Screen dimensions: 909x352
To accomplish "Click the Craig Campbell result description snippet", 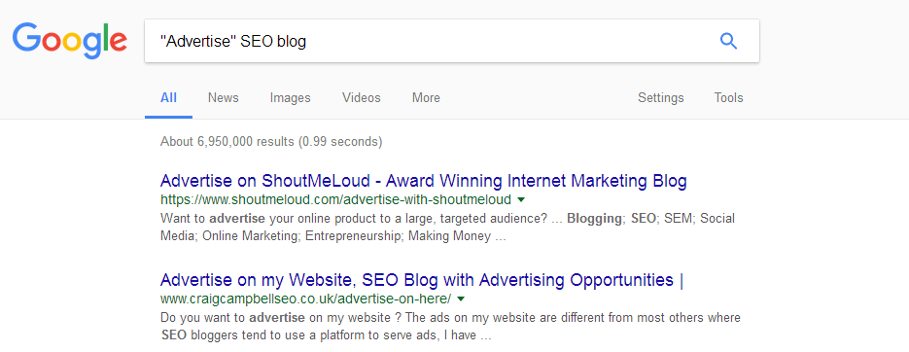I will tap(450, 327).
